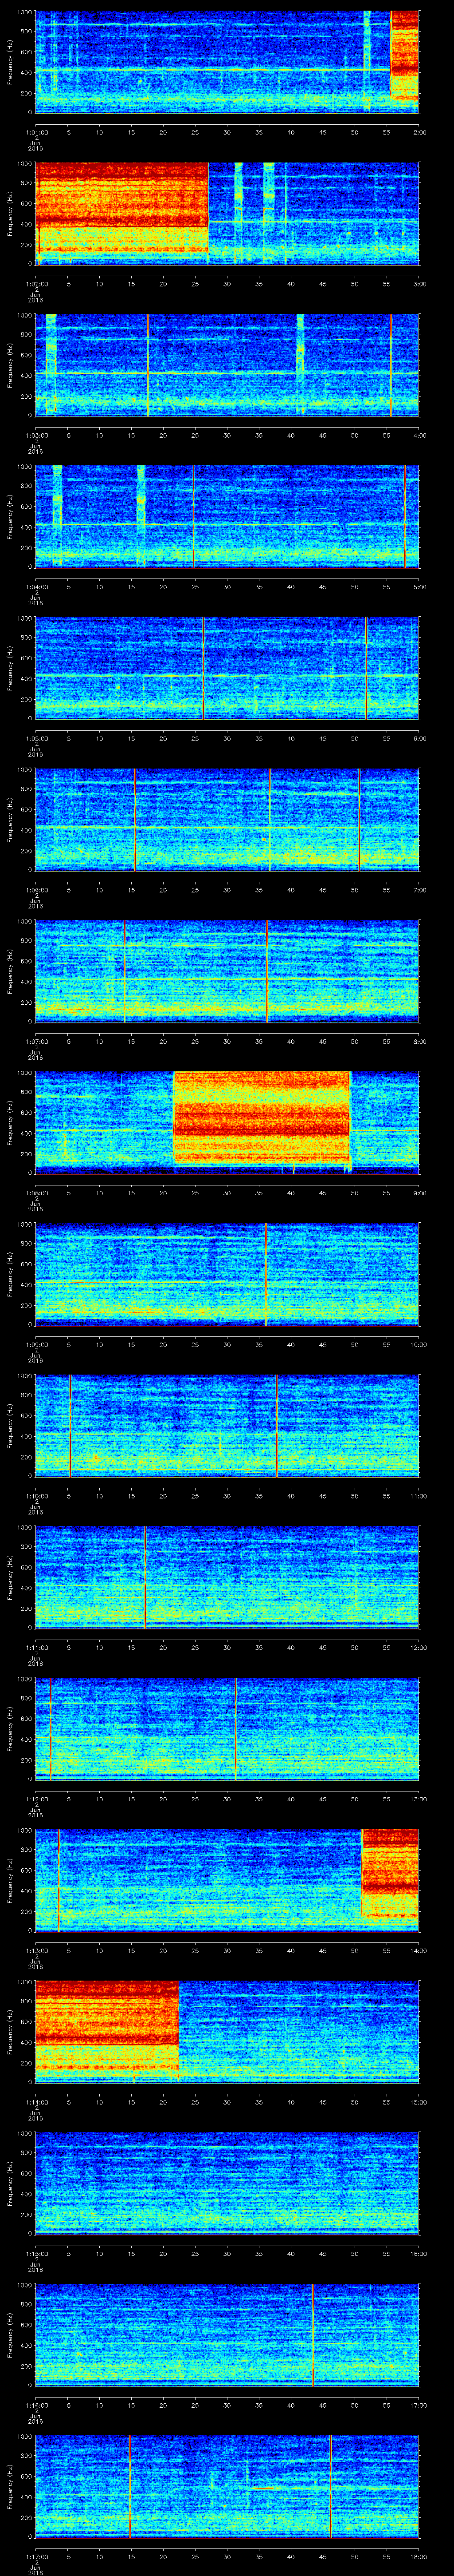
Task: Click the red line near 5 s in the 1:10:00 spectrogram
Action: pyautogui.click(x=71, y=1426)
